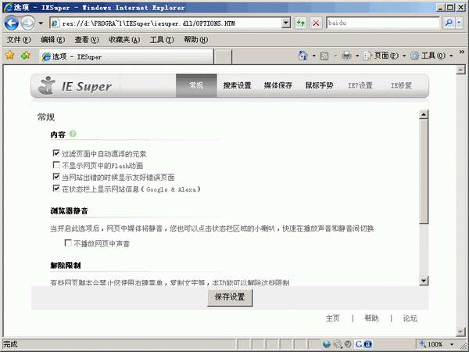Image resolution: width=469 pixels, height=352 pixels.
Task: Uncheck 过滤页面中自动漂浮的元素
Action: pyautogui.click(x=56, y=153)
